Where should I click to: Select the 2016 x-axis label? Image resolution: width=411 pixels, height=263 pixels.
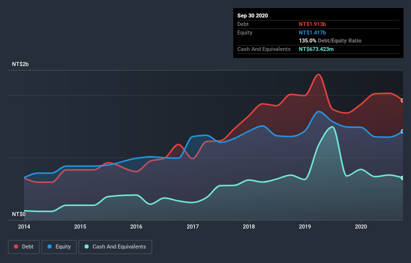pyautogui.click(x=136, y=226)
